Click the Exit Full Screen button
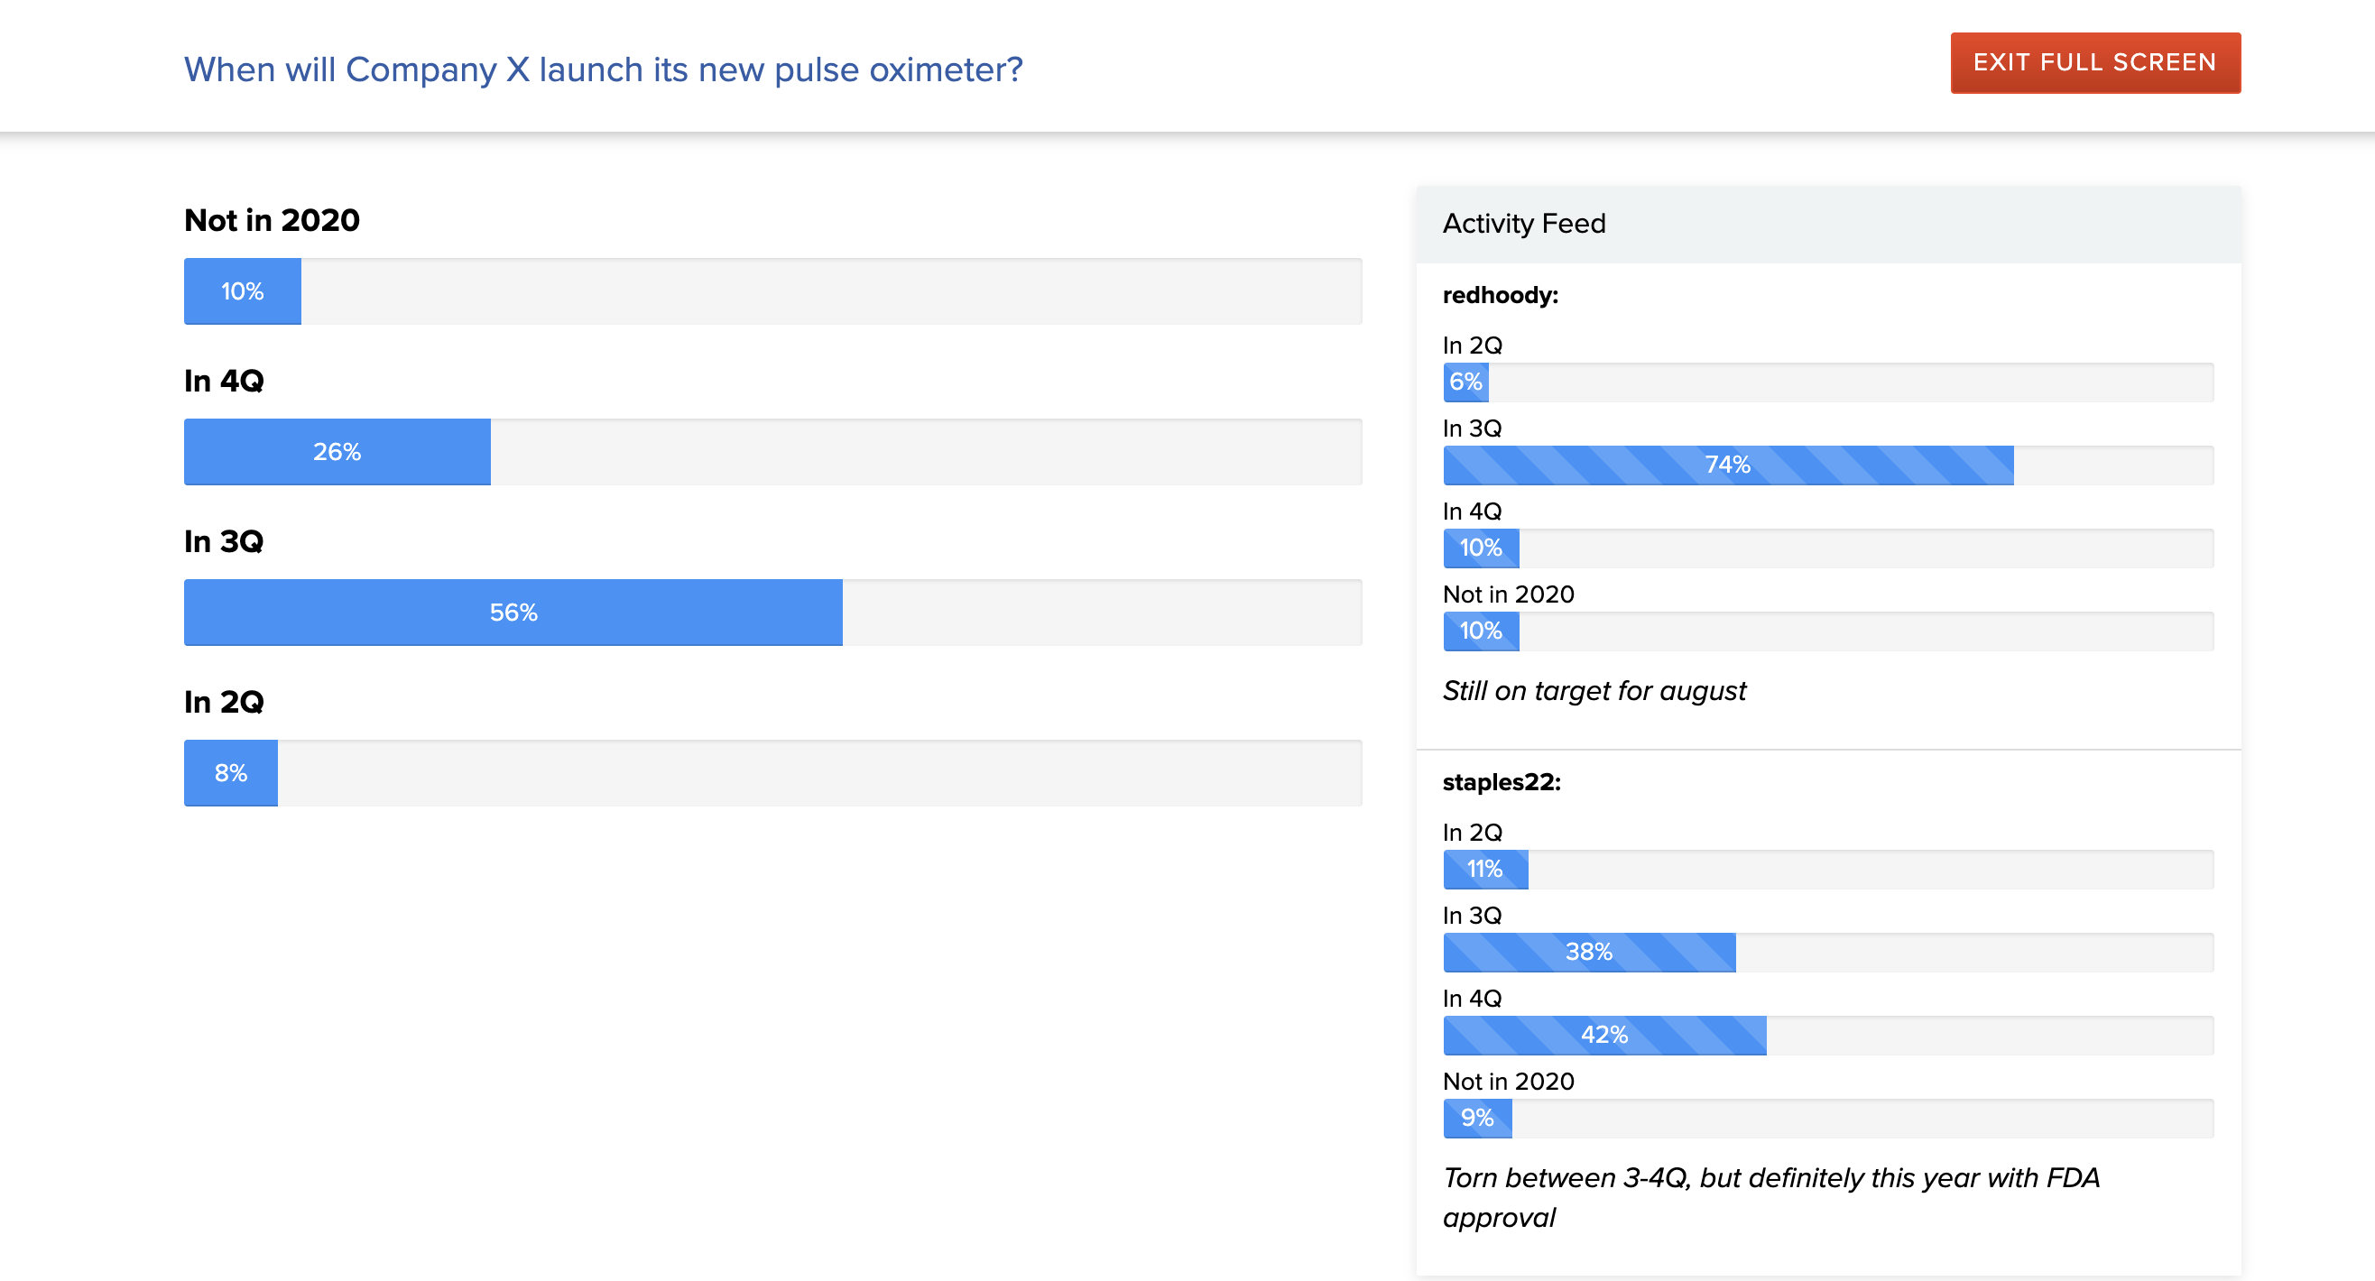Viewport: 2375px width, 1281px height. click(2094, 62)
